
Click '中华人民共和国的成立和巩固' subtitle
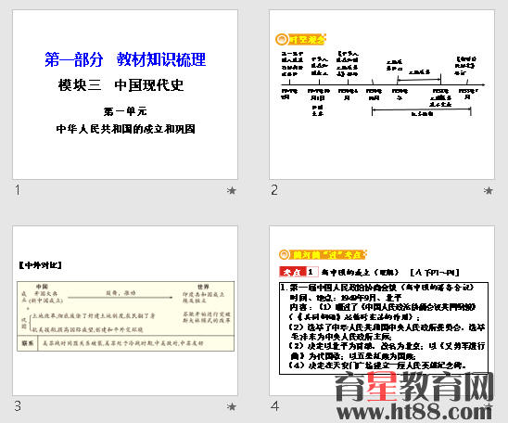(126, 129)
